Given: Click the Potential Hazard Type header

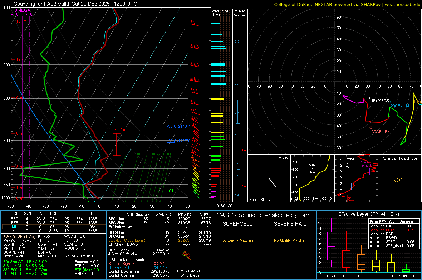Looking at the screenshot, I should coord(399,158).
